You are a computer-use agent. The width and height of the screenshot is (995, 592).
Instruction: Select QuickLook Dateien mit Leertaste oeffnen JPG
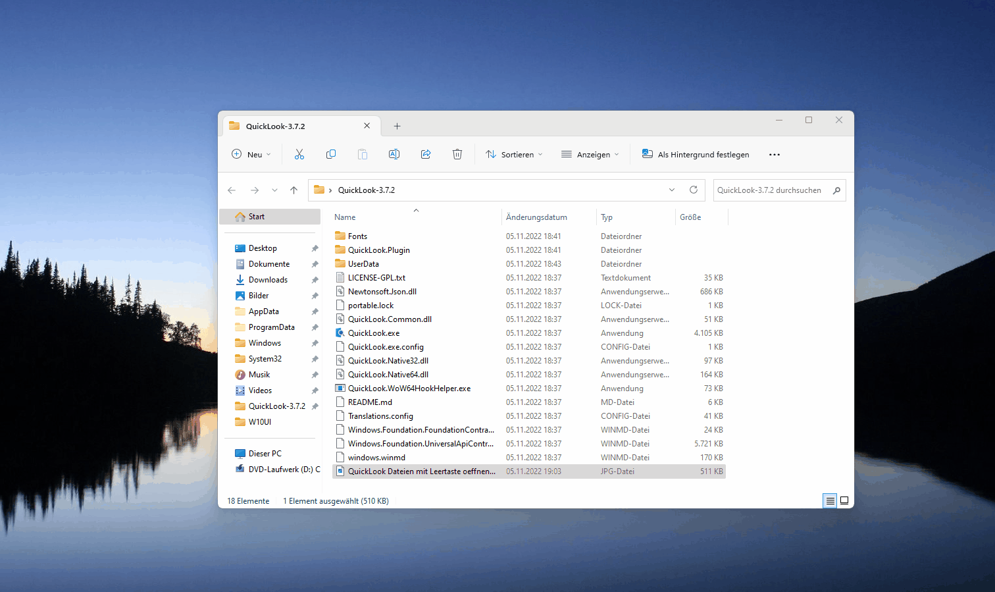(529, 471)
